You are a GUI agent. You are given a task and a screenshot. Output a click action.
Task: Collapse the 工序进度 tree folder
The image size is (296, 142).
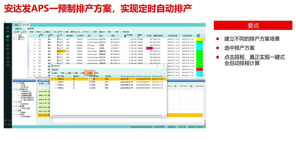[14, 106]
